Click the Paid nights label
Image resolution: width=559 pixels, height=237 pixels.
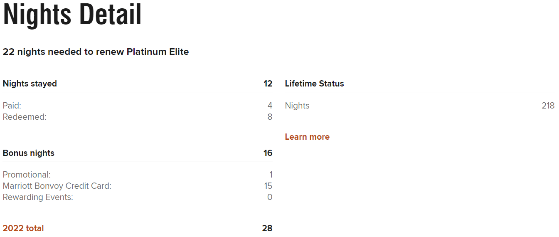click(x=12, y=106)
